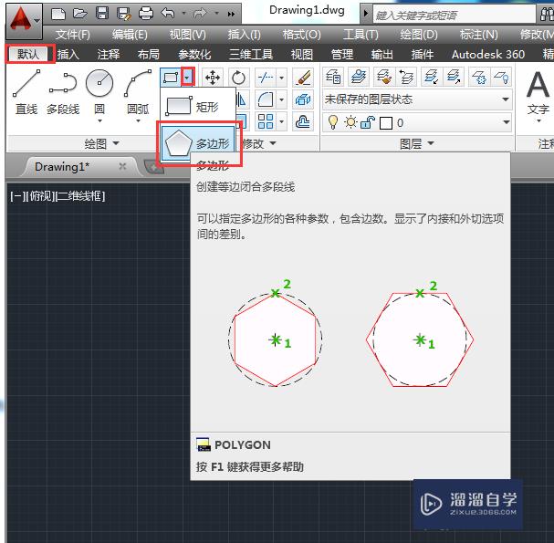Open the 文件(F) menu

click(72, 35)
